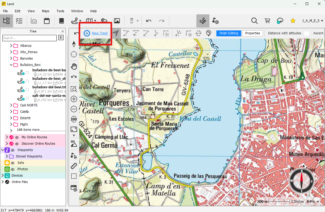Click the search magnifier icon
This screenshot has height=212, width=325.
pos(254,21)
